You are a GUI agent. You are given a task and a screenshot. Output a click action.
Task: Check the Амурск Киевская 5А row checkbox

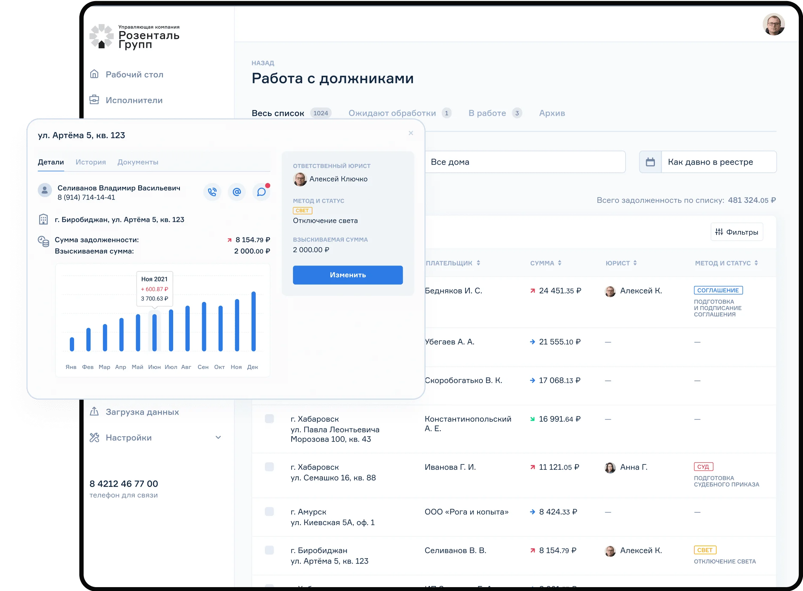tap(269, 511)
